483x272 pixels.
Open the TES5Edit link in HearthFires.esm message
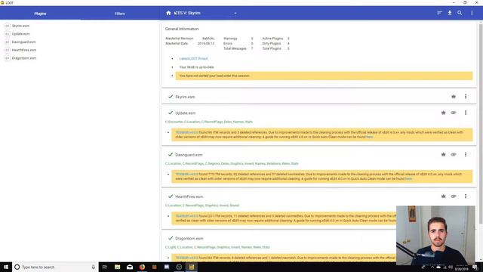[186, 216]
